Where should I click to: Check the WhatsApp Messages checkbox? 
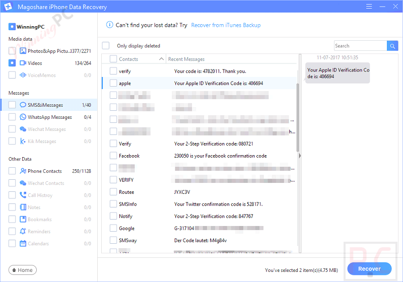point(12,117)
